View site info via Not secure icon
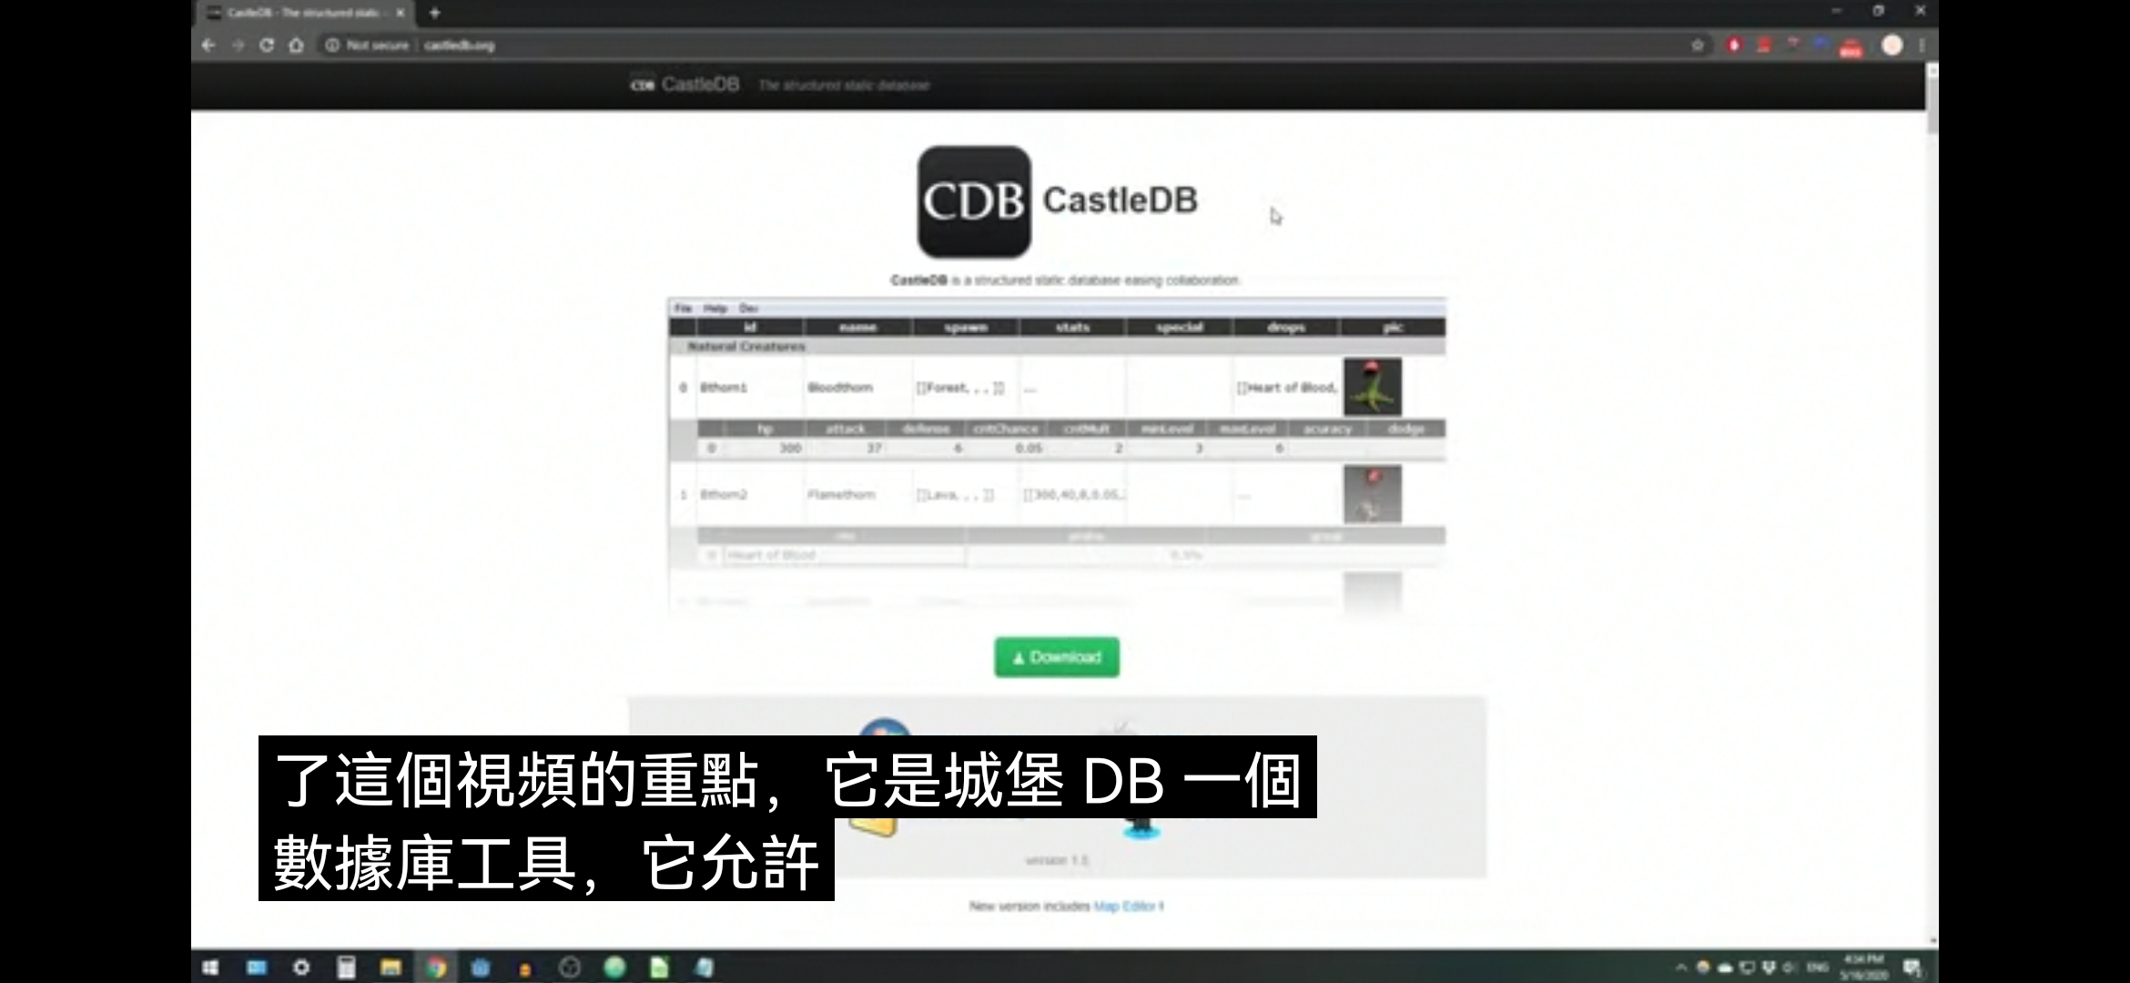Image resolution: width=2130 pixels, height=983 pixels. 332,45
